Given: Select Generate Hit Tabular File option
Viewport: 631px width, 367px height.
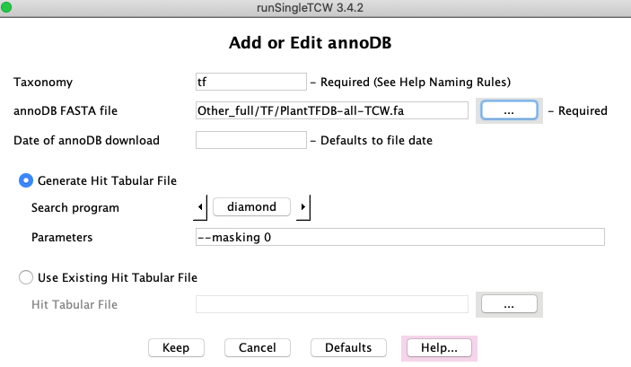Looking at the screenshot, I should tap(26, 180).
